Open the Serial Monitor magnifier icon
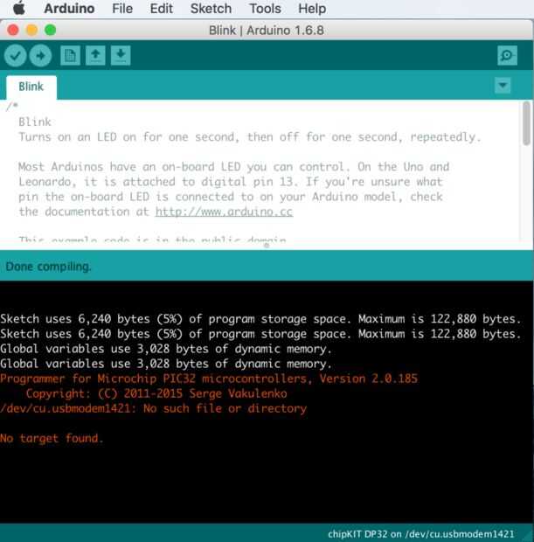 tap(507, 55)
